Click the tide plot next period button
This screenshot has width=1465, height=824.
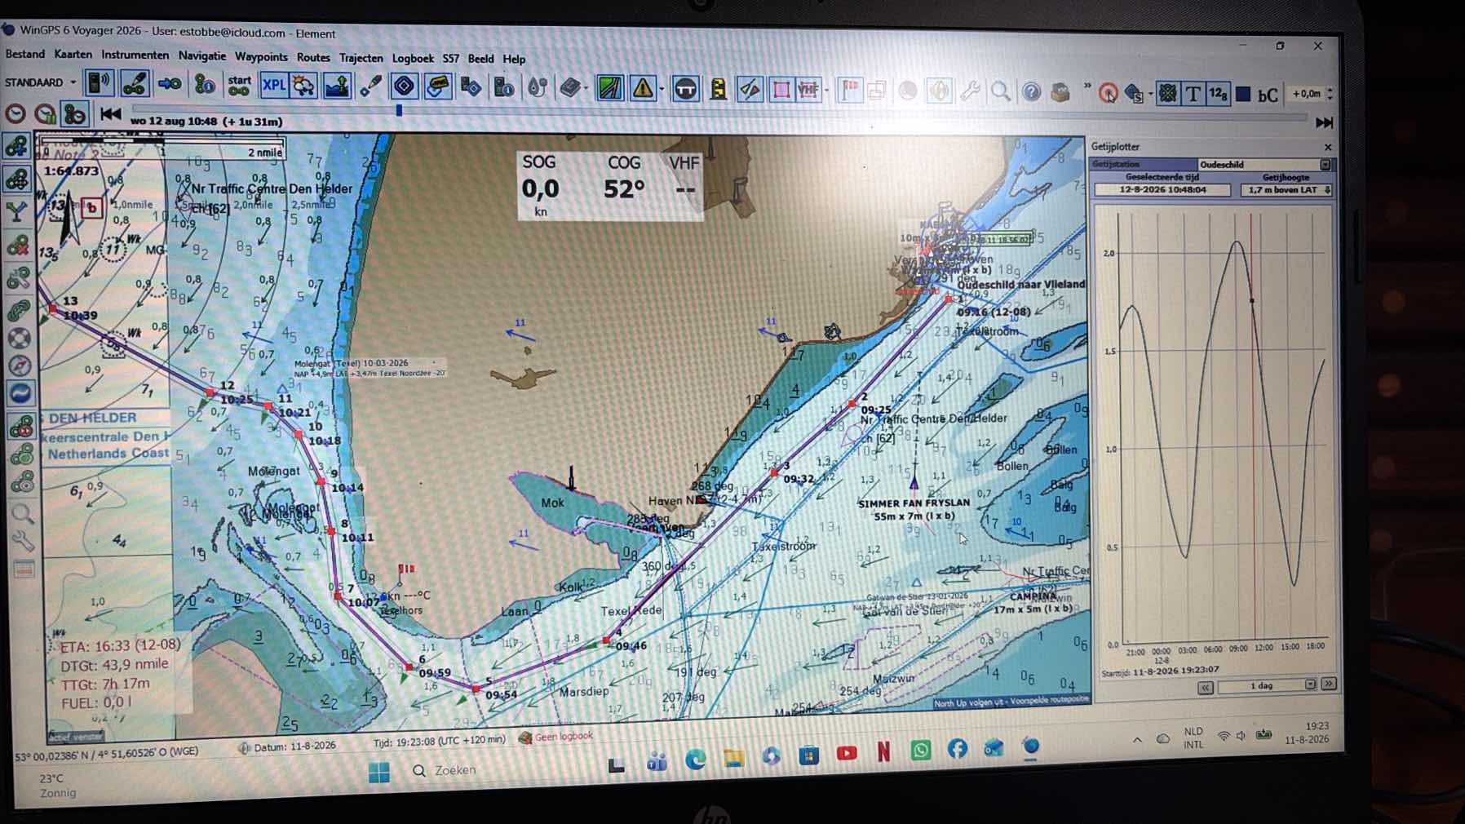(x=1329, y=684)
